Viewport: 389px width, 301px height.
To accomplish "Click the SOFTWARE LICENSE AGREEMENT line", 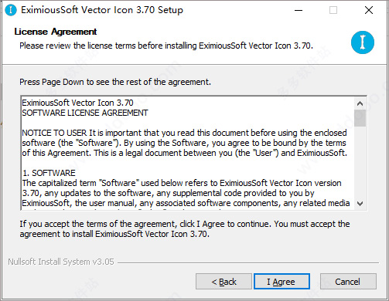I will [85, 113].
